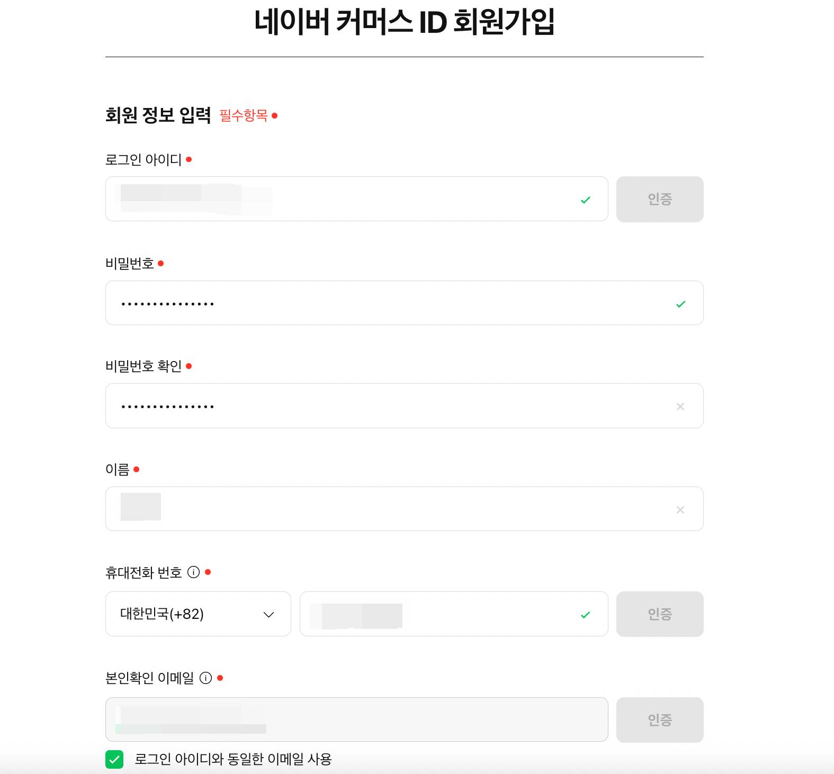Click the 인증 button for the verification email
Viewport: 834px width, 774px height.
pyautogui.click(x=660, y=719)
